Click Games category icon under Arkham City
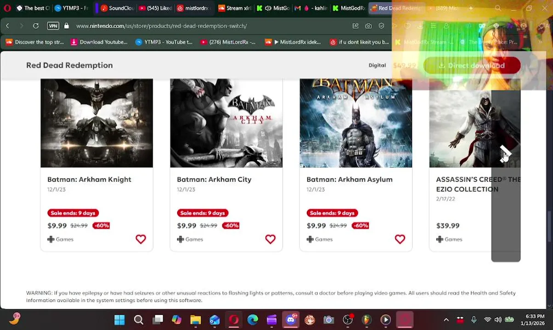553x330 pixels. click(x=181, y=239)
